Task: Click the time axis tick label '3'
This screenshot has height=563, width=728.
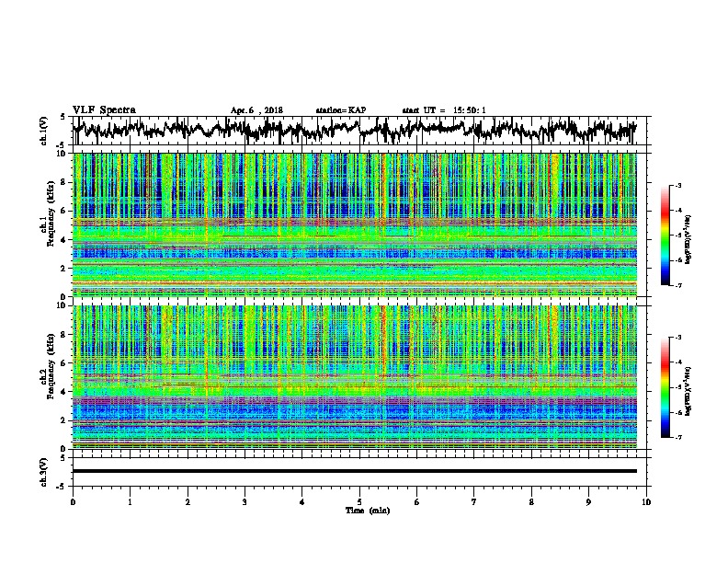Action: coord(245,502)
